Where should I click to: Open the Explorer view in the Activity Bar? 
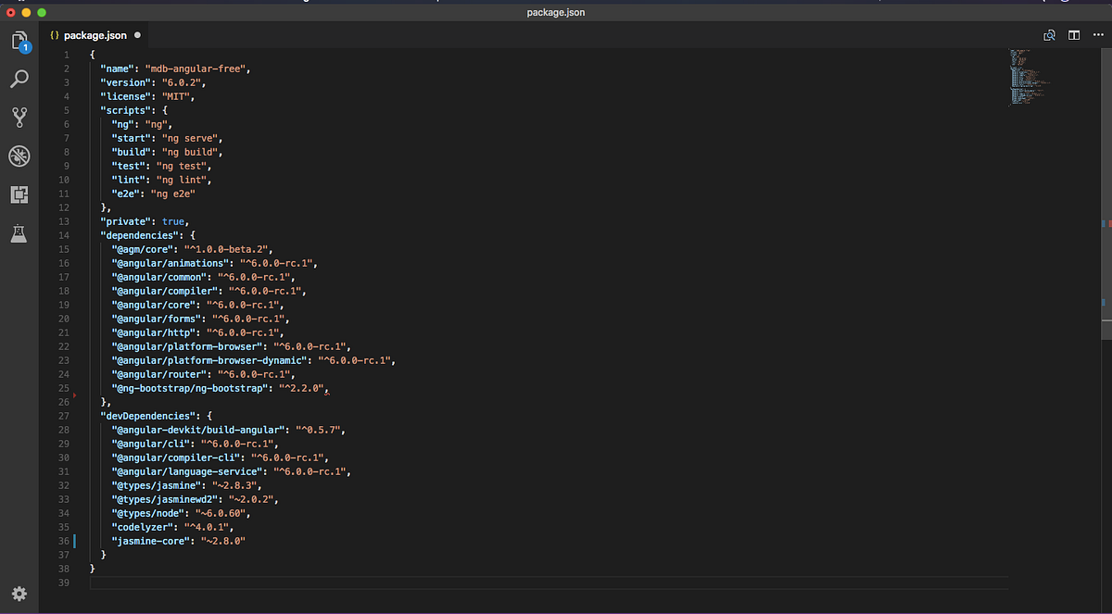click(x=19, y=39)
